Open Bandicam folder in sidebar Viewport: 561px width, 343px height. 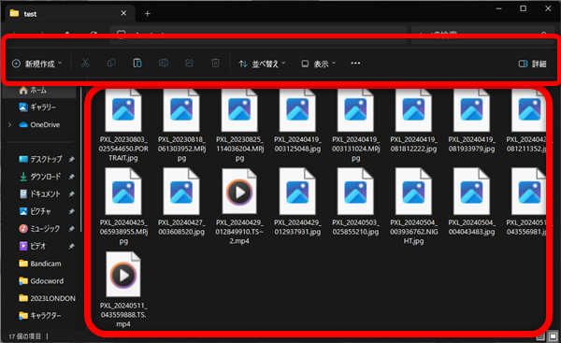(40, 264)
